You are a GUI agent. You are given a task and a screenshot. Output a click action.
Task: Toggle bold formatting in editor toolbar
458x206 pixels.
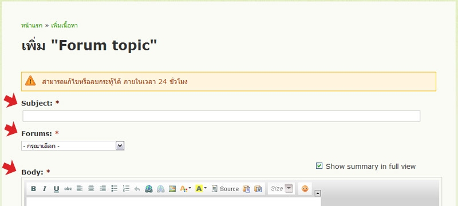tap(33, 189)
